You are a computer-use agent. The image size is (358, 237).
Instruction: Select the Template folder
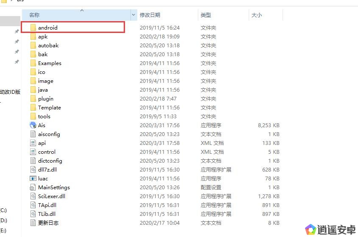[x=49, y=107]
